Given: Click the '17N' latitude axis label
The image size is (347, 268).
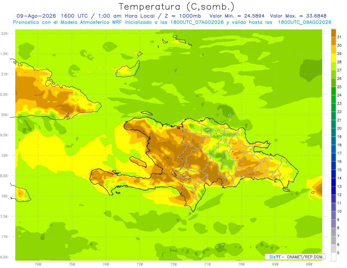Looking at the screenshot, I should pyautogui.click(x=4, y=237).
